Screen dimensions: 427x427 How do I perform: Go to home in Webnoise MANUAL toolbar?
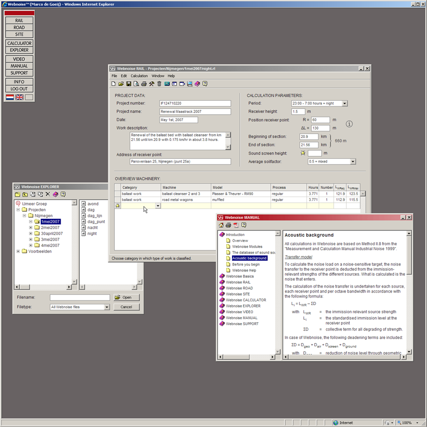pos(221,225)
